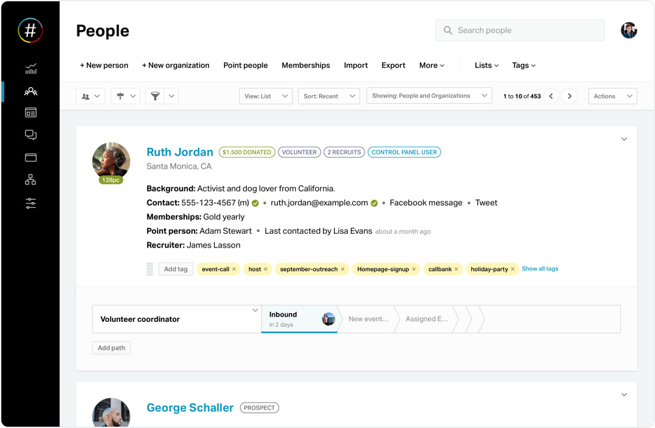Click the Finances card icon in the sidebar
The image size is (655, 428).
pyautogui.click(x=31, y=158)
